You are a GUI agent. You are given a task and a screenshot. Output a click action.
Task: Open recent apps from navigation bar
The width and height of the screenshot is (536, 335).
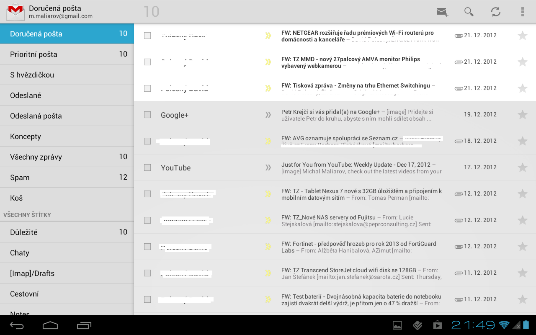click(x=84, y=325)
